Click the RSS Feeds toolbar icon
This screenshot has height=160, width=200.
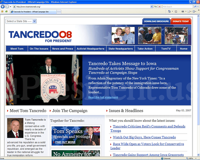[176, 11]
